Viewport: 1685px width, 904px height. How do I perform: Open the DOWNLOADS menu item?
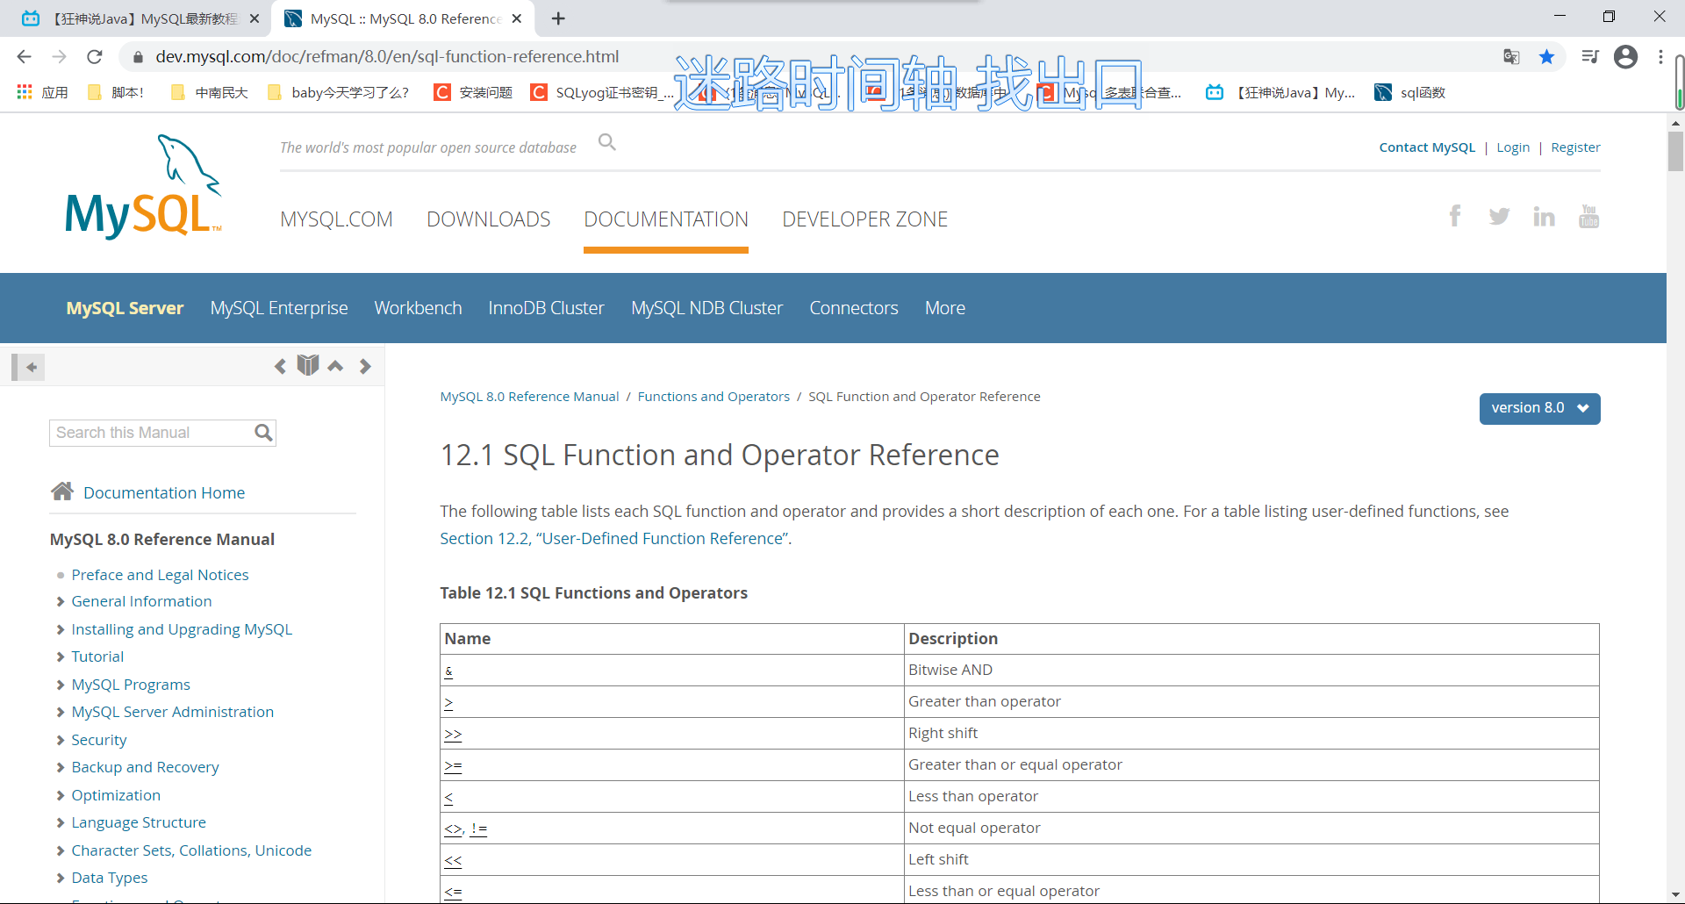(488, 219)
